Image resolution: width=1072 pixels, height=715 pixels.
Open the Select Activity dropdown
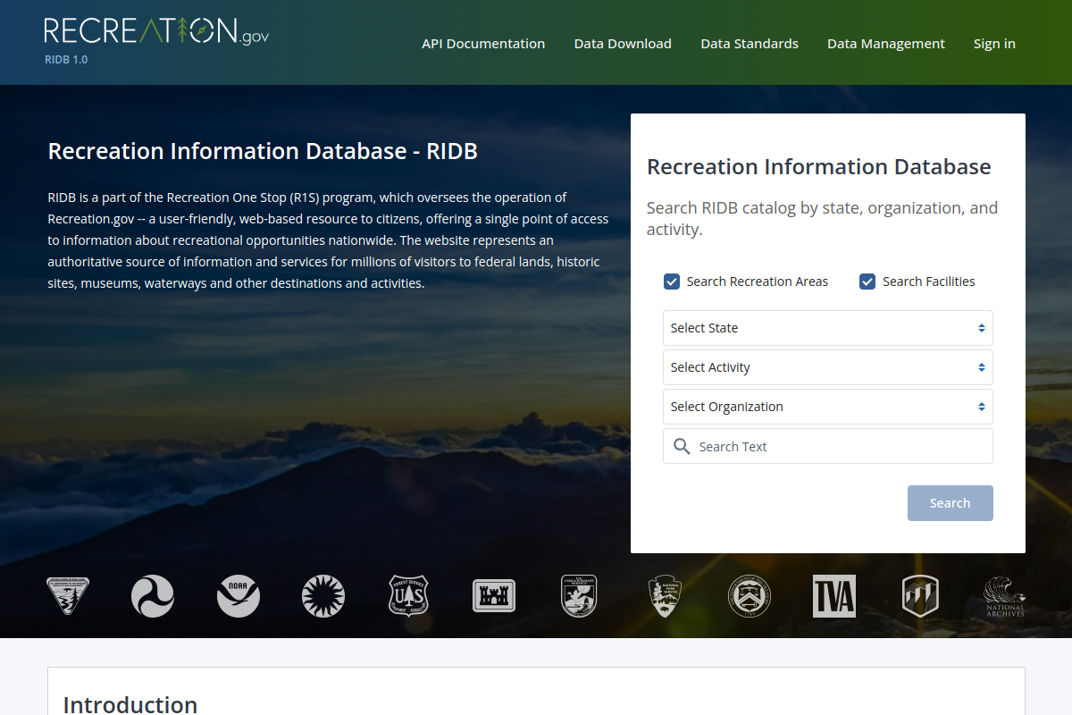[x=828, y=367]
